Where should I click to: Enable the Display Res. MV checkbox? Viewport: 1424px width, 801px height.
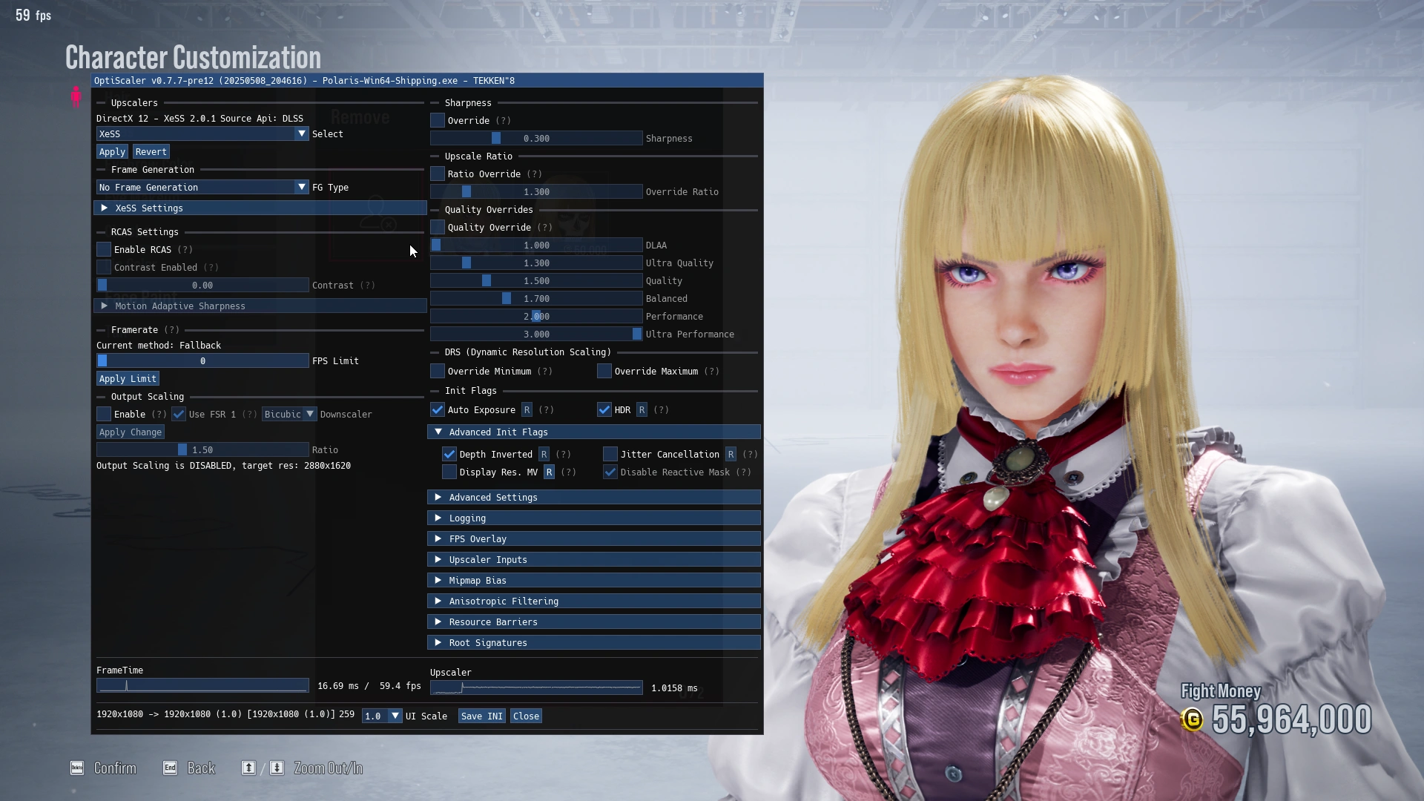coord(449,472)
